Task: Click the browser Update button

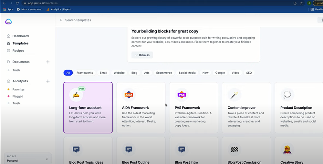Action: coord(318,3)
